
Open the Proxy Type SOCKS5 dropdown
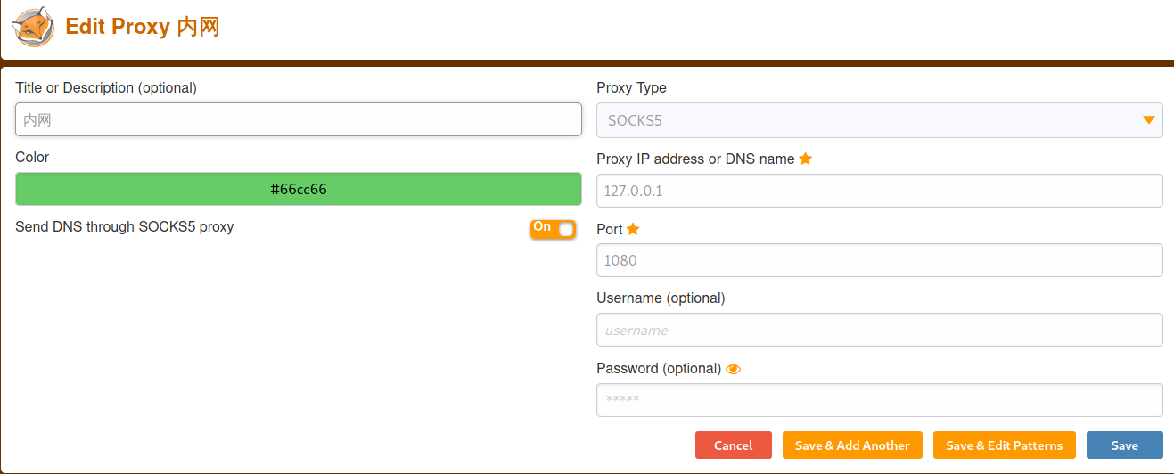point(878,120)
